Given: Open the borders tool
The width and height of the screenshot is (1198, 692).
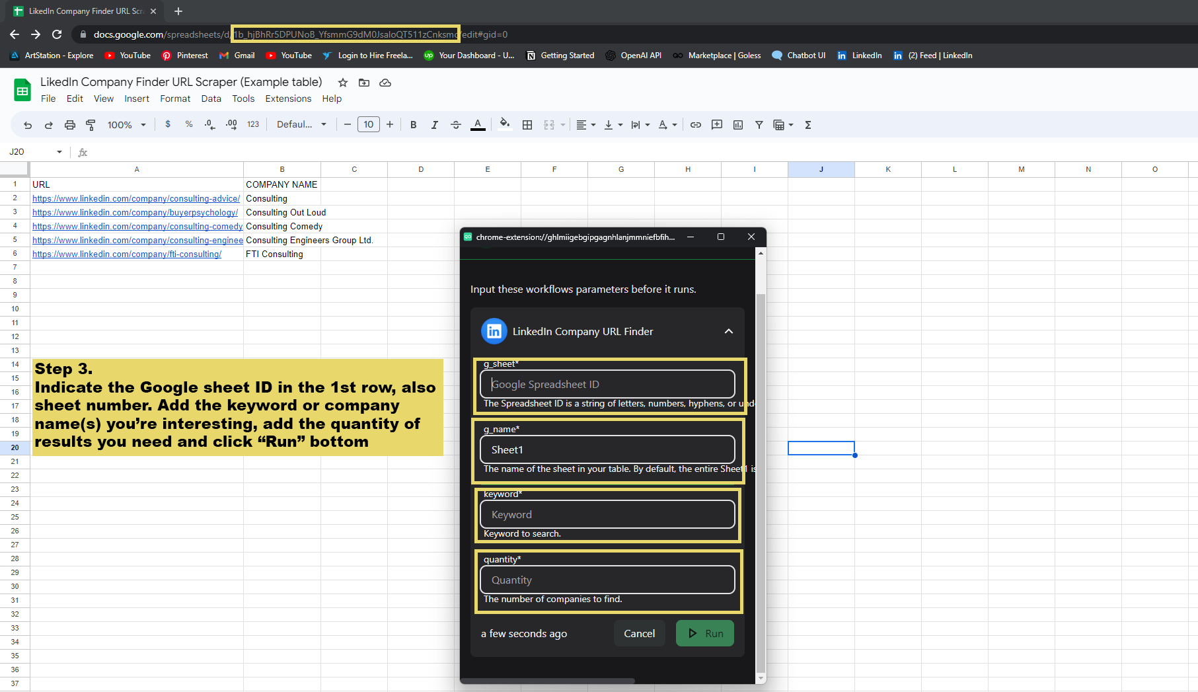Looking at the screenshot, I should click(527, 125).
